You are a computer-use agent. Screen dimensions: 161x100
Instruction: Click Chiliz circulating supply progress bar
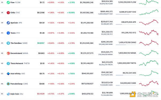[126, 14]
